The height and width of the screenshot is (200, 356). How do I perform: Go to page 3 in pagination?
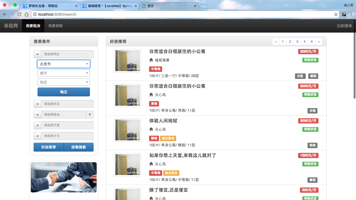(297, 42)
